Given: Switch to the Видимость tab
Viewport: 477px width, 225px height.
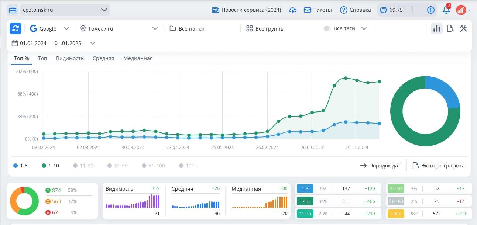Looking at the screenshot, I should click(70, 58).
